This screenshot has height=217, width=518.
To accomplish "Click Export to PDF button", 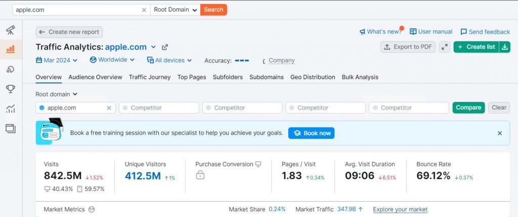I will pos(408,47).
